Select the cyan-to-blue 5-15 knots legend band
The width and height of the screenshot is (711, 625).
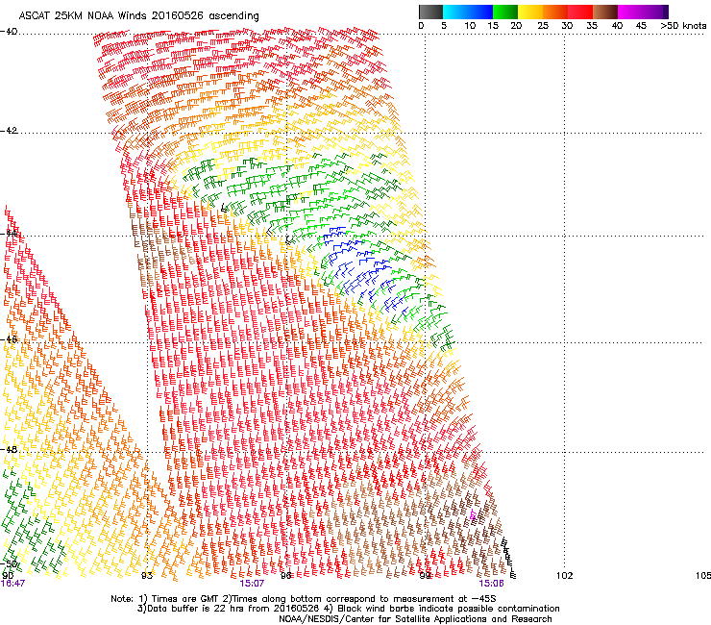468,12
